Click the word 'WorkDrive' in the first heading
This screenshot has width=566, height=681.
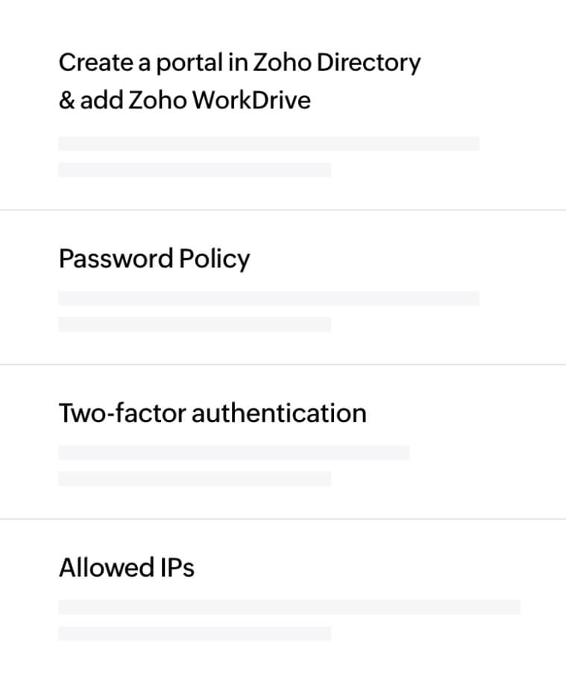(251, 99)
